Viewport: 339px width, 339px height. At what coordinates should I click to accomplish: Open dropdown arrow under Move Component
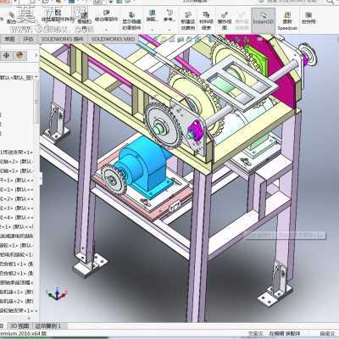[106, 29]
